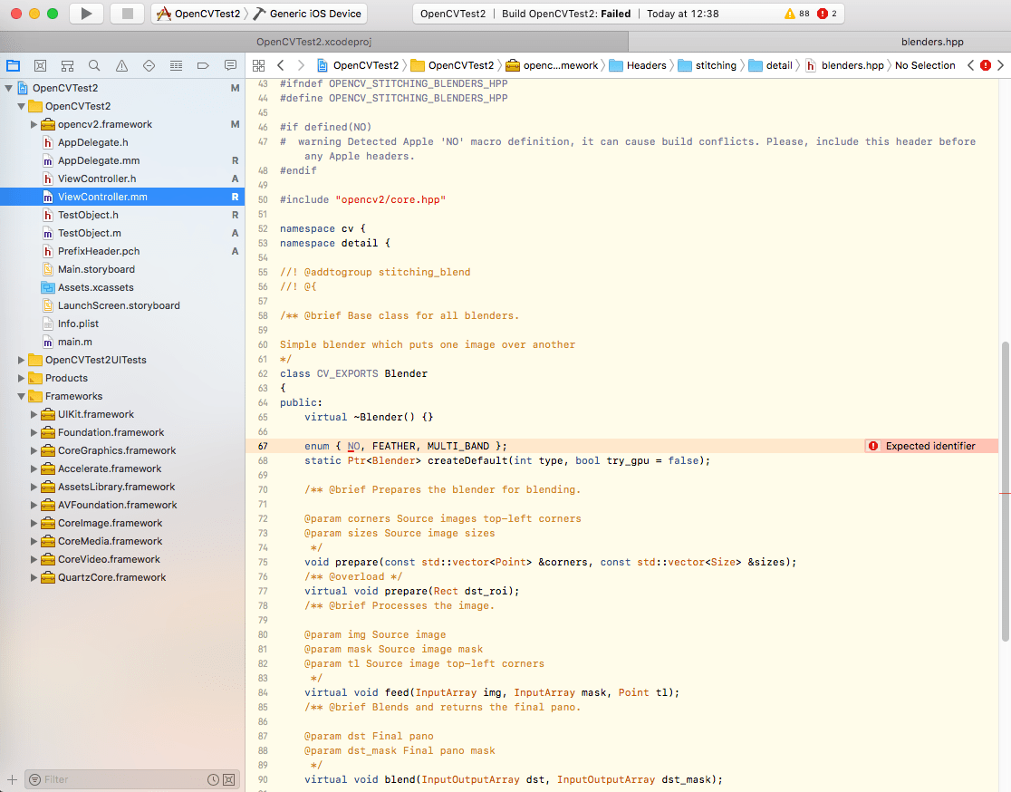Collapse the OpenCVTest2 project root
This screenshot has height=792, width=1011.
pos(8,88)
